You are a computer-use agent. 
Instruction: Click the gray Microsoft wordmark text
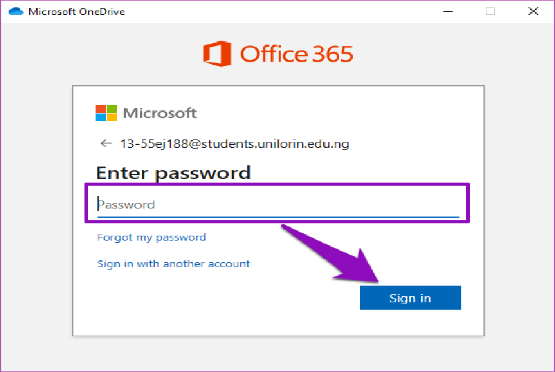click(160, 113)
